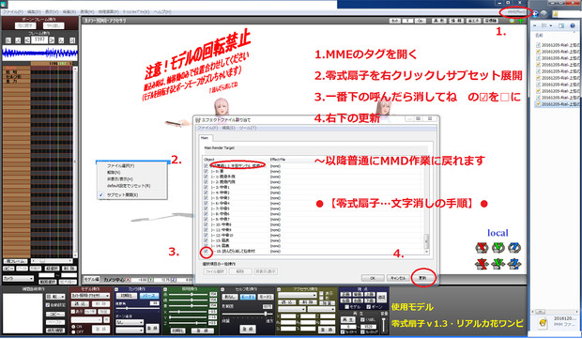
Task: Click the blue local Z rotation icon
Action: (x=514, y=247)
